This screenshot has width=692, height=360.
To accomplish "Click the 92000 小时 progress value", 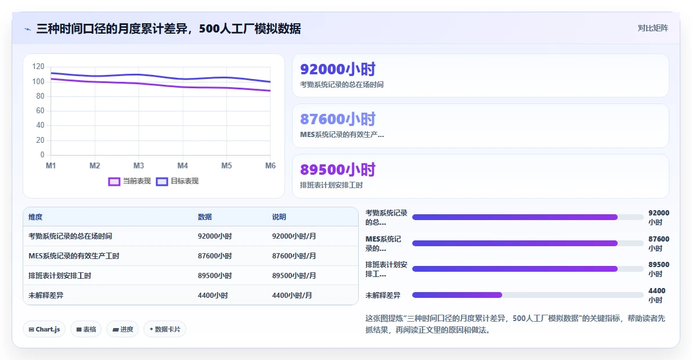I will click(658, 218).
